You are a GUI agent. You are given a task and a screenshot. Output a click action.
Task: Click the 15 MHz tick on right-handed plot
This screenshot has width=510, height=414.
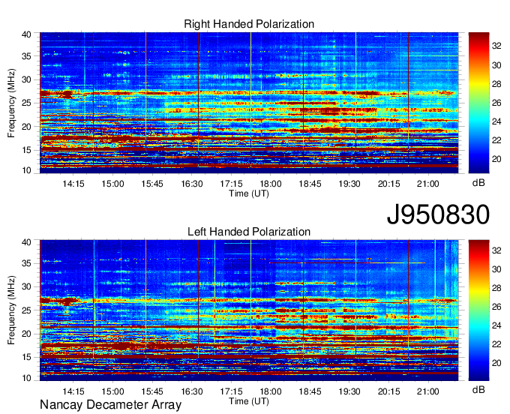pyautogui.click(x=26, y=150)
